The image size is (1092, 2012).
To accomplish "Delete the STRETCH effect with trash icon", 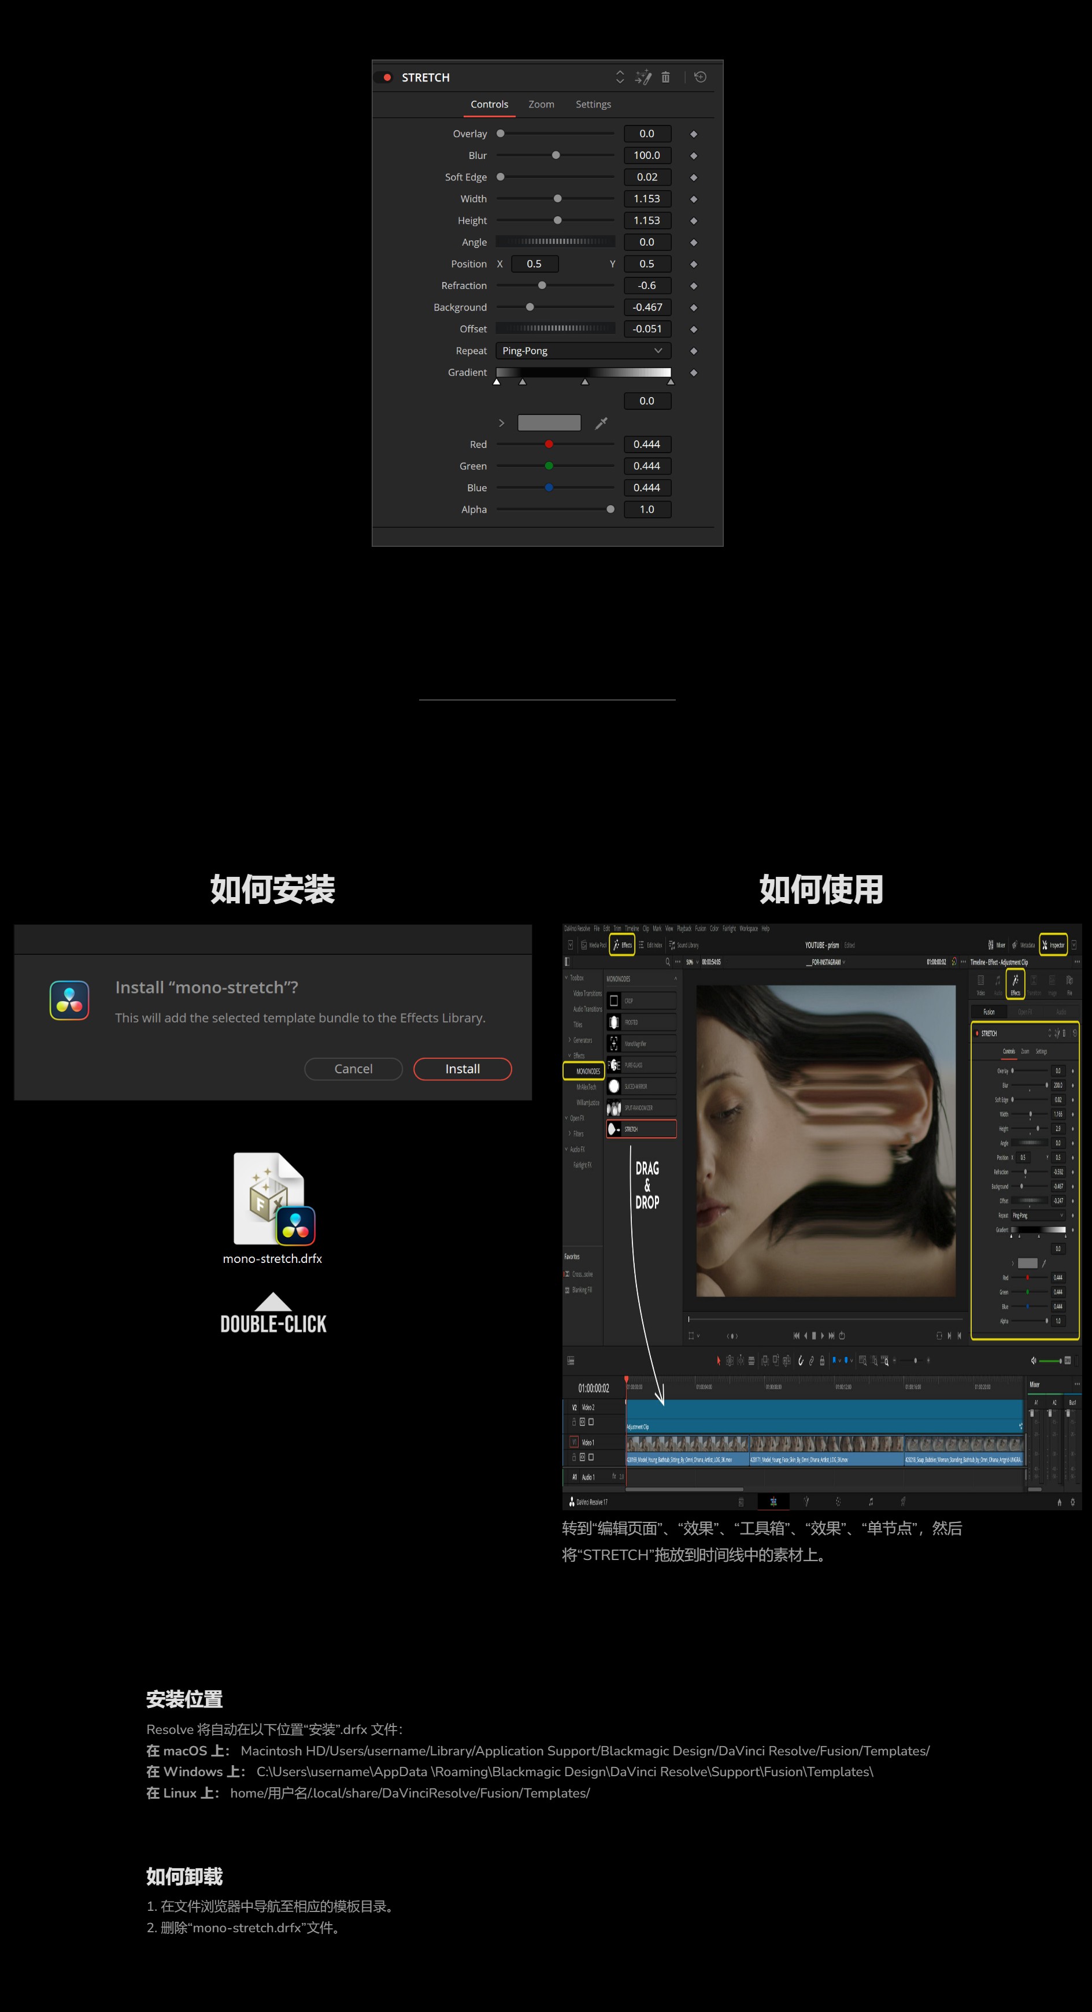I will coord(667,77).
